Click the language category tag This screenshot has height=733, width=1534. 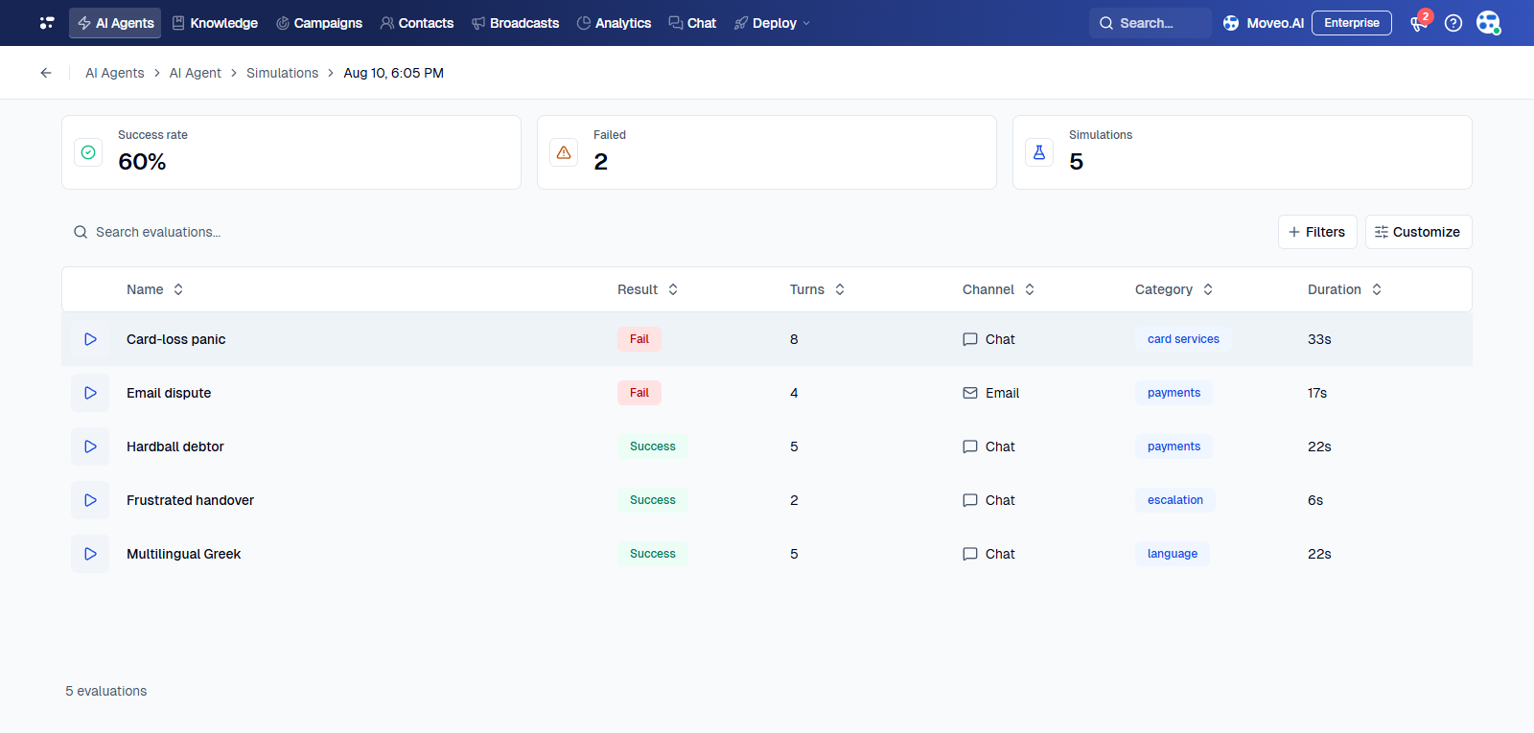tap(1173, 554)
